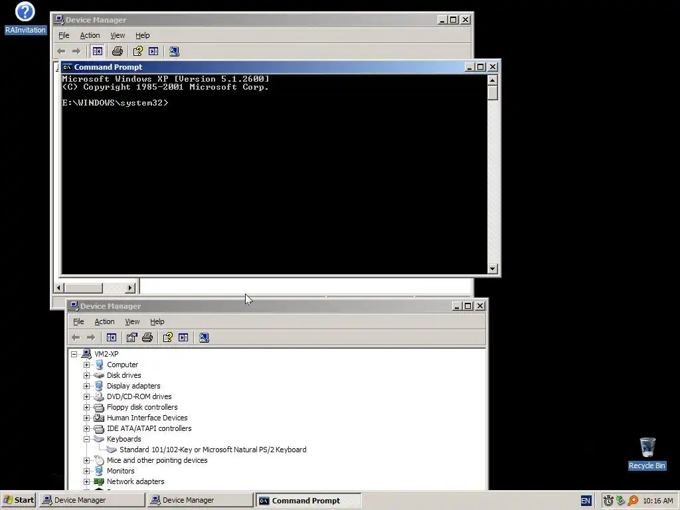Open View menu in lower Device Manager
The width and height of the screenshot is (680, 510).
click(x=132, y=322)
